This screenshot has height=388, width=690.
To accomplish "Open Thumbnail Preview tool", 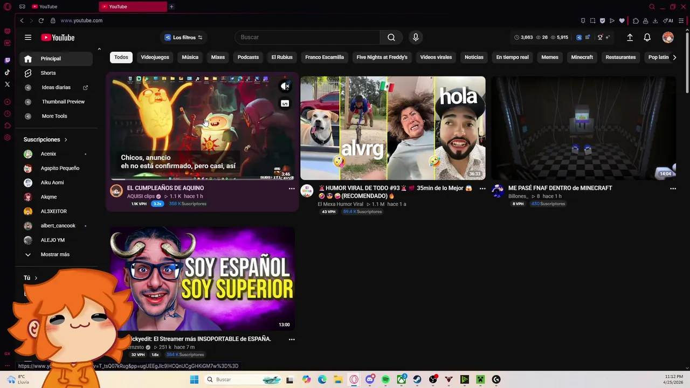I will (x=57, y=102).
